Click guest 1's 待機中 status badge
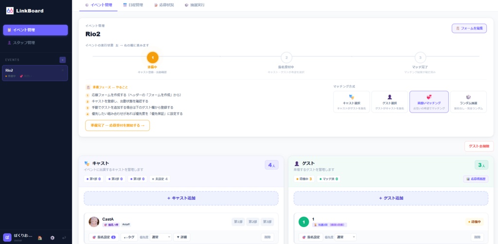 pos(475,222)
